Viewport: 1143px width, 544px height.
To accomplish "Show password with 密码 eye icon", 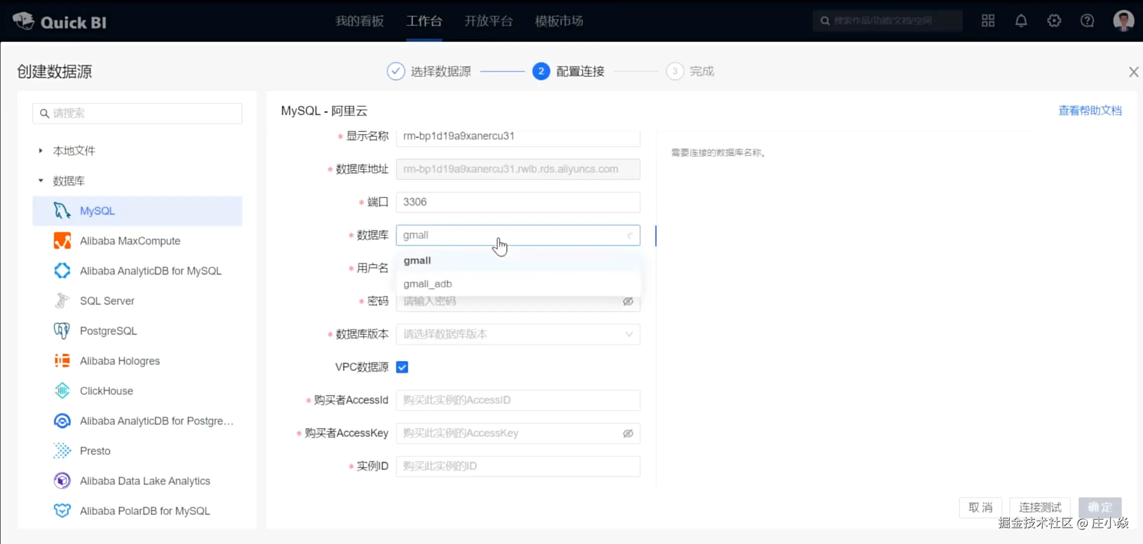I will tap(628, 302).
